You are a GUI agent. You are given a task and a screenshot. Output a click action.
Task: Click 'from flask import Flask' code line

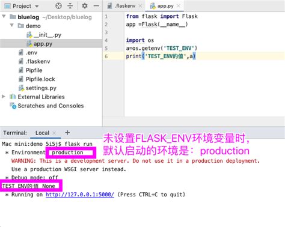162,16
